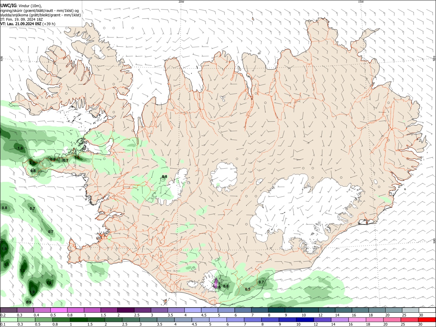436x327 pixels.
Task: Click the 1.1 precipitation value over the sea
Action: [6, 265]
